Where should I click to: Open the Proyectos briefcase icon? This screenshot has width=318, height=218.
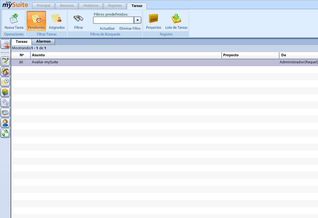point(153,21)
